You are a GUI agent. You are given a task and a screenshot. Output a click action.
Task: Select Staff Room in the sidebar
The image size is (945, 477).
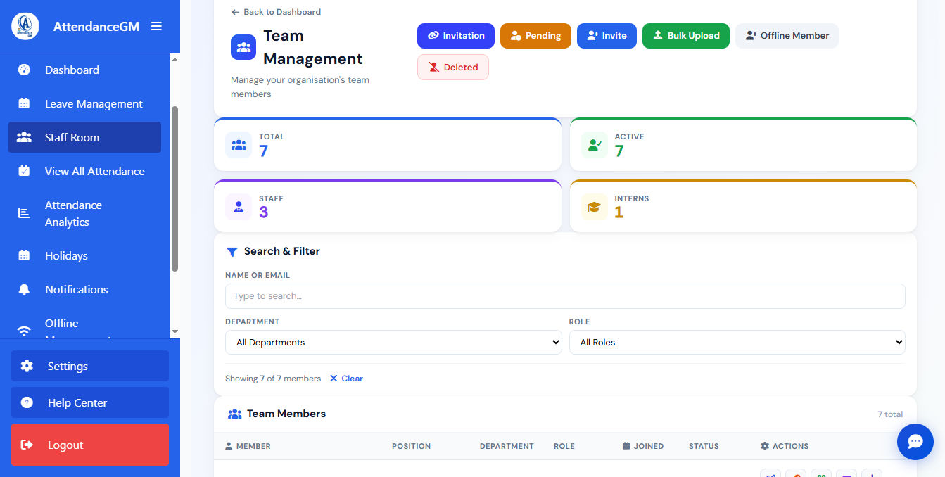click(84, 137)
